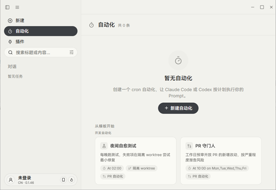Screen dimensions: 276x190
Task: Click the 暂无任务 text
Action: [x=16, y=76]
